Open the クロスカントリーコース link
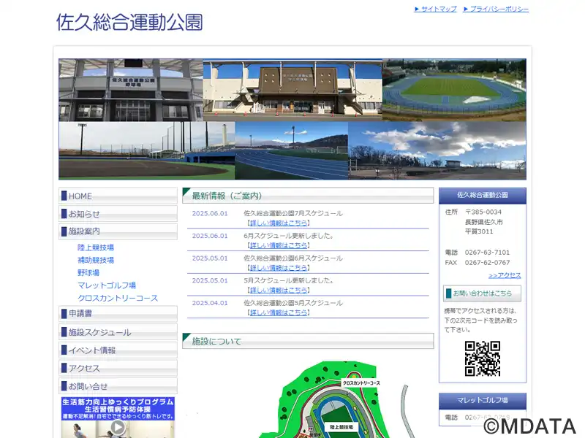 coord(118,298)
